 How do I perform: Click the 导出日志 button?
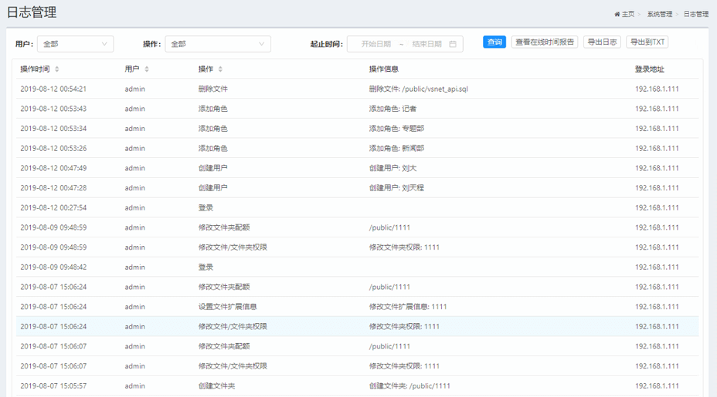(602, 42)
